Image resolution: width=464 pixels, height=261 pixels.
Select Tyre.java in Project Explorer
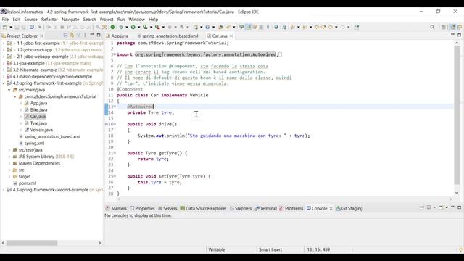tap(38, 123)
